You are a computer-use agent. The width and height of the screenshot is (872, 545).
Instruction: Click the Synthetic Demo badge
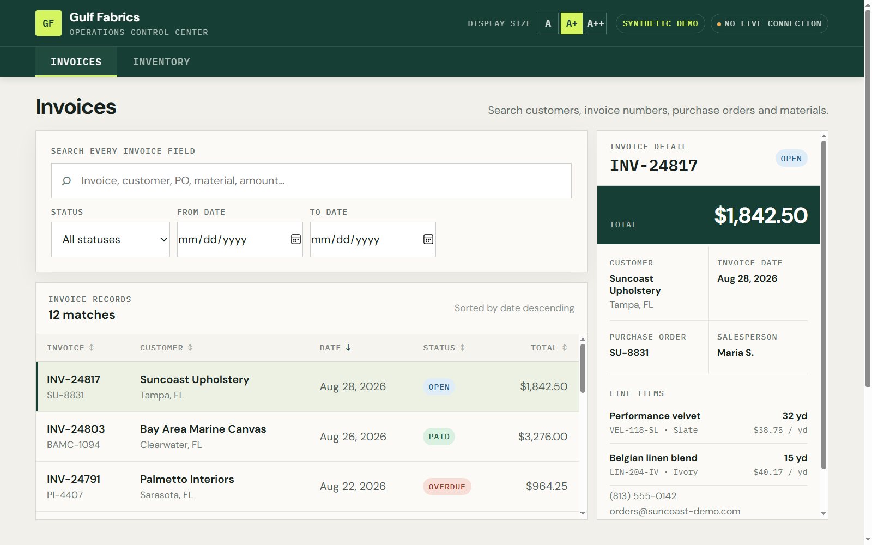660,23
